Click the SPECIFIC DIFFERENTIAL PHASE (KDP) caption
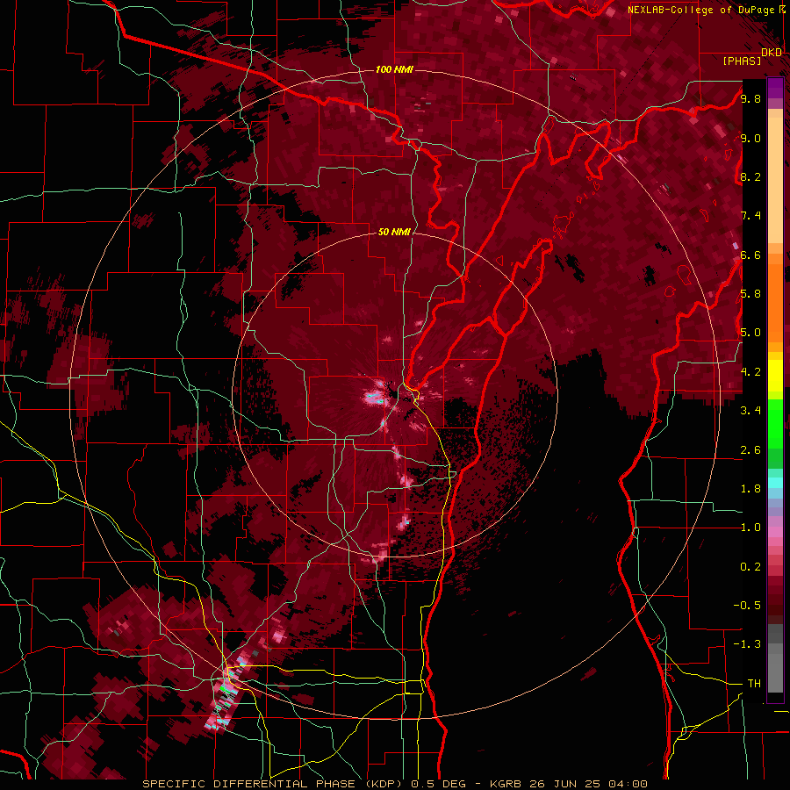Image resolution: width=790 pixels, height=790 pixels. point(275,784)
